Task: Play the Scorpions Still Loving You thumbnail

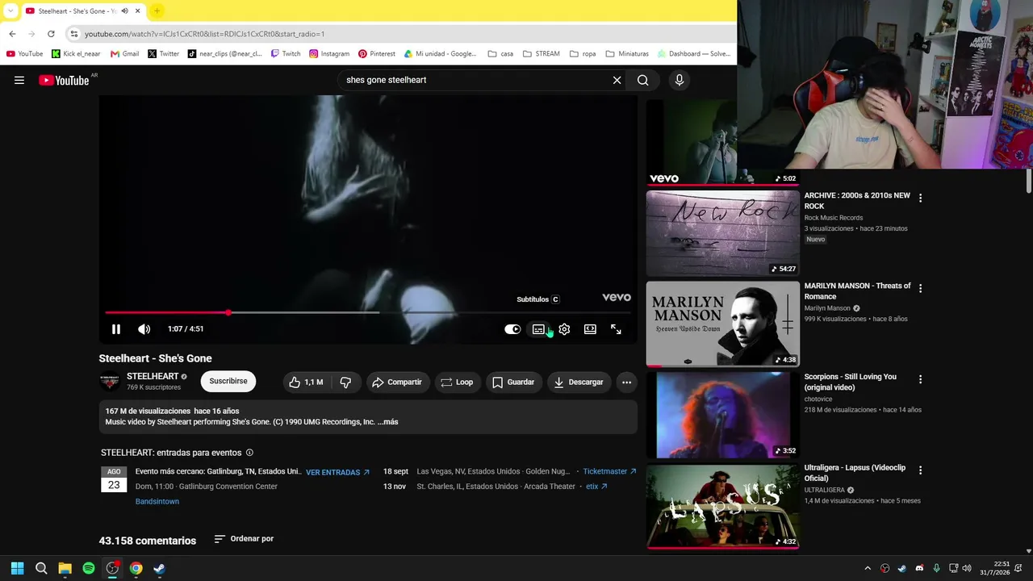Action: [x=723, y=415]
